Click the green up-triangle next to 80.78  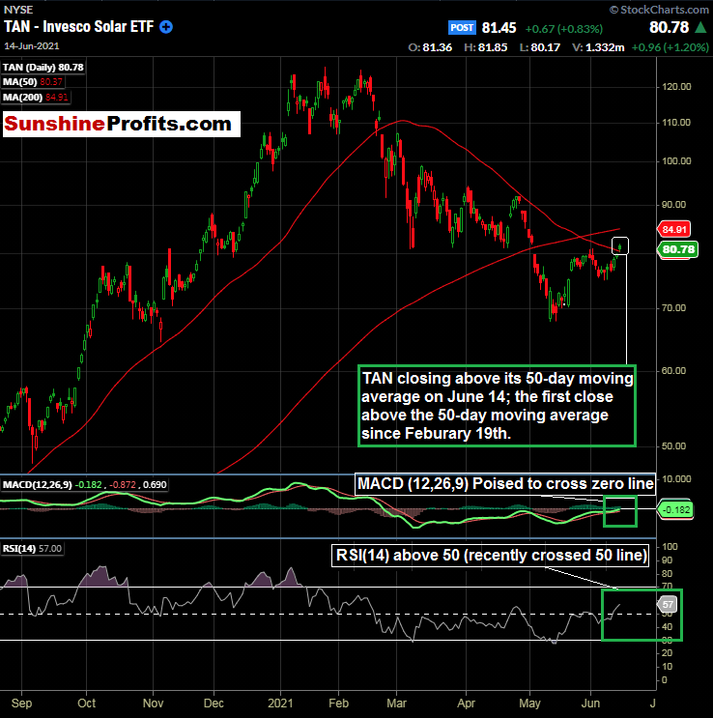[x=700, y=27]
